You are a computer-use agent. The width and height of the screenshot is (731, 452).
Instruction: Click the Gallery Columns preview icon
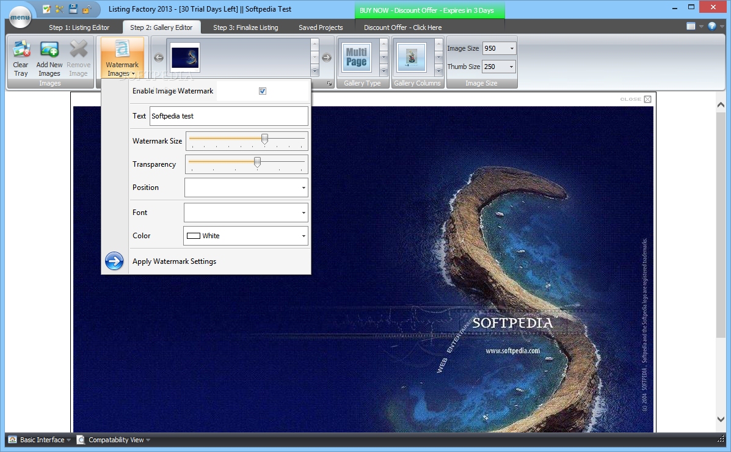pos(411,57)
